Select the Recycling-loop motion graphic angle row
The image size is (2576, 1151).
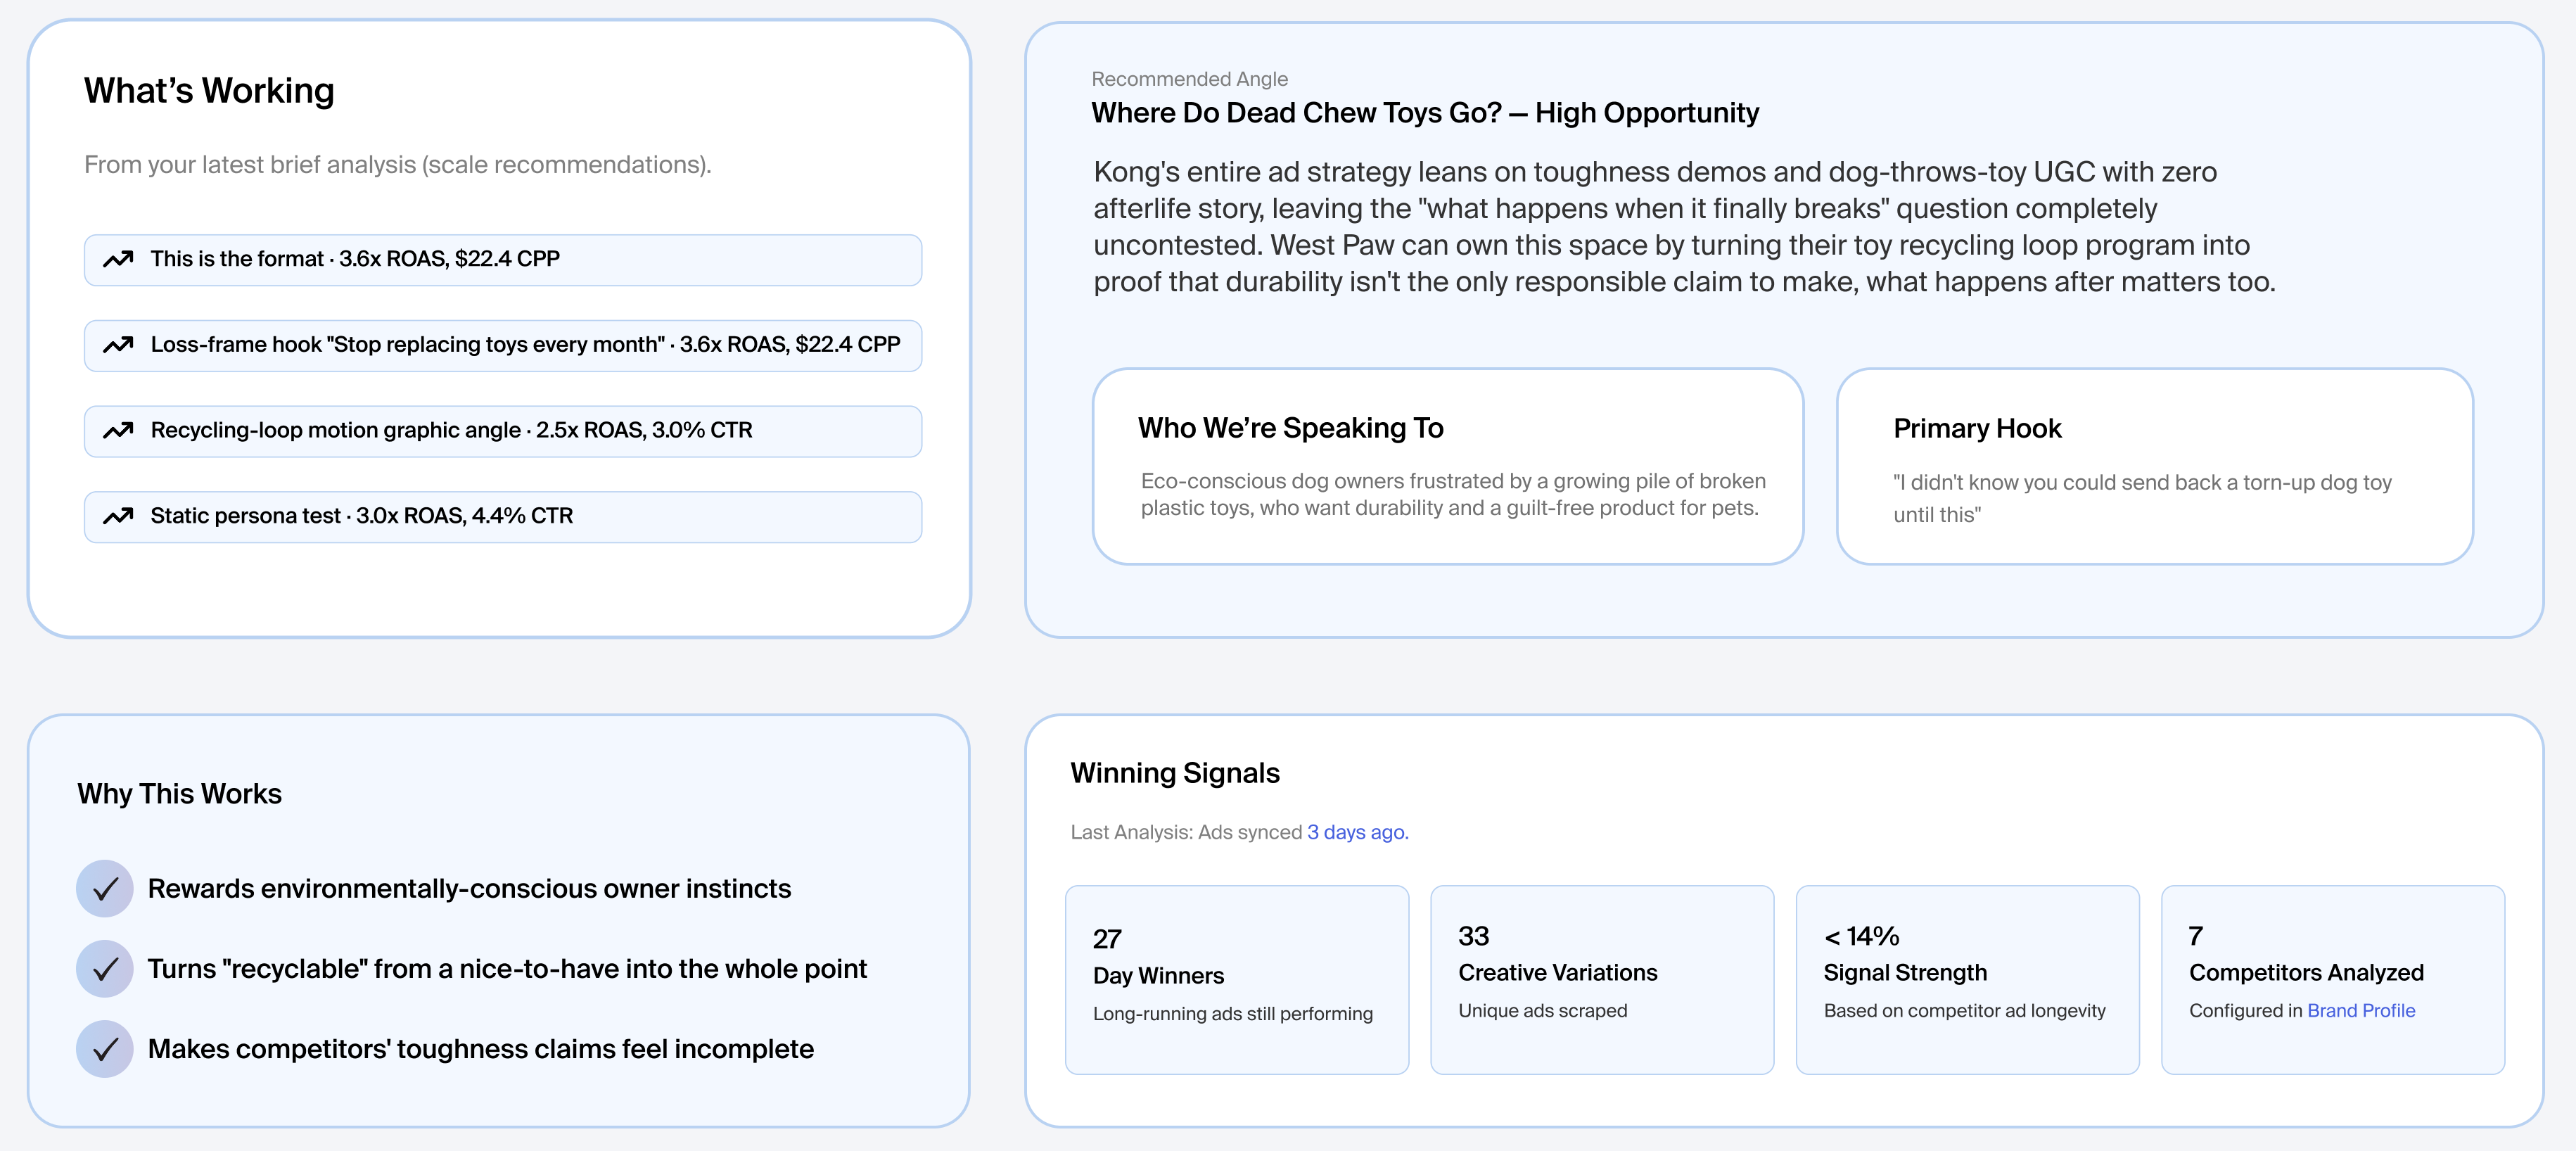(503, 431)
